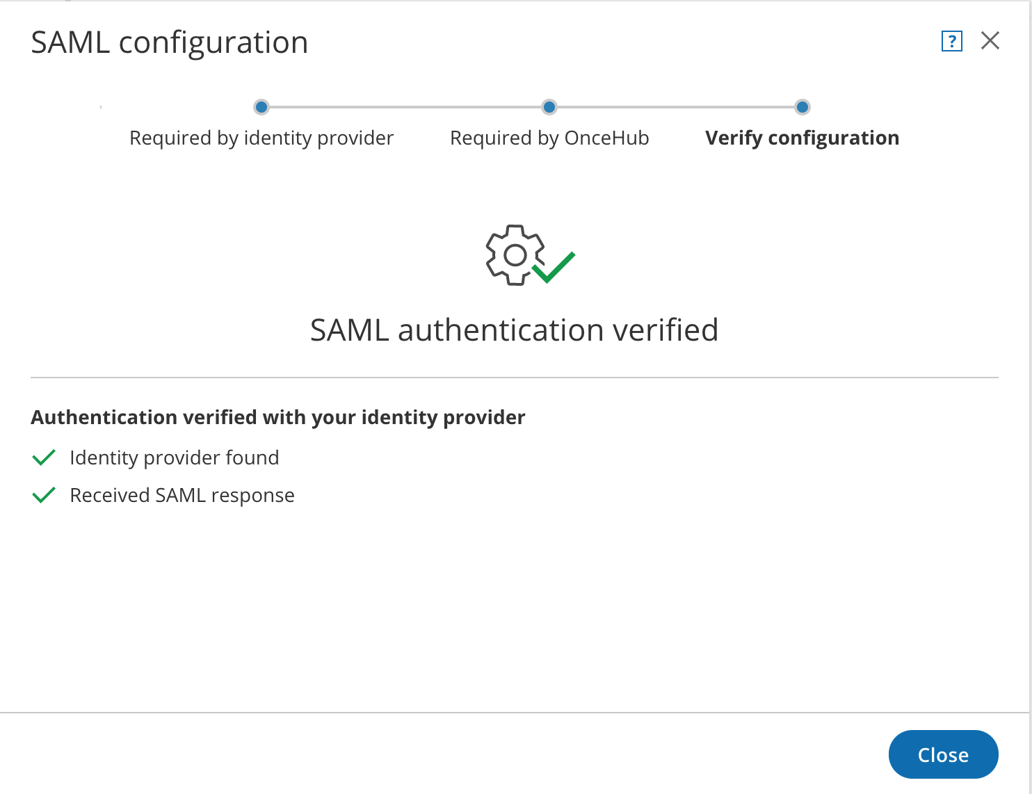
Task: Click the progress line between first two steps
Action: point(405,107)
